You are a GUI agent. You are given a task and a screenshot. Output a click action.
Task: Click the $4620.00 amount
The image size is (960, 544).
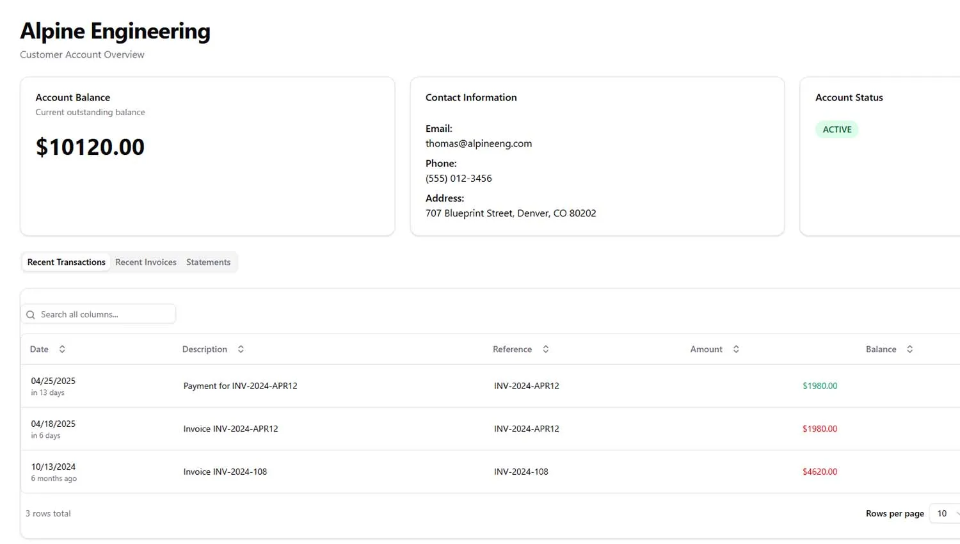[x=820, y=472]
